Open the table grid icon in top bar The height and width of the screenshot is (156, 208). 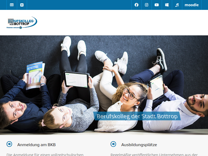pyautogui.click(x=12, y=5)
